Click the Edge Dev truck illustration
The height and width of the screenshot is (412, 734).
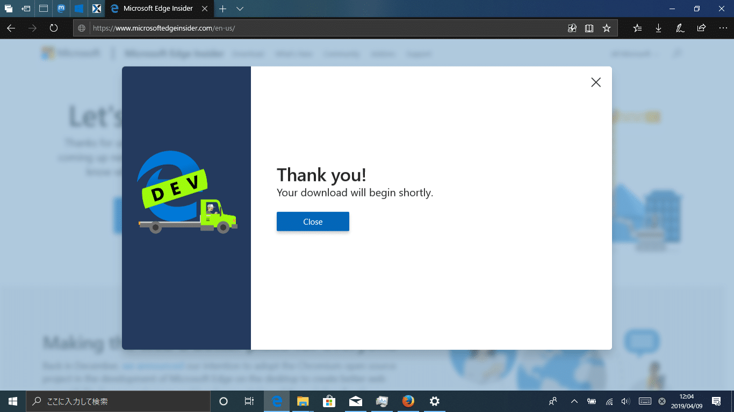186,192
